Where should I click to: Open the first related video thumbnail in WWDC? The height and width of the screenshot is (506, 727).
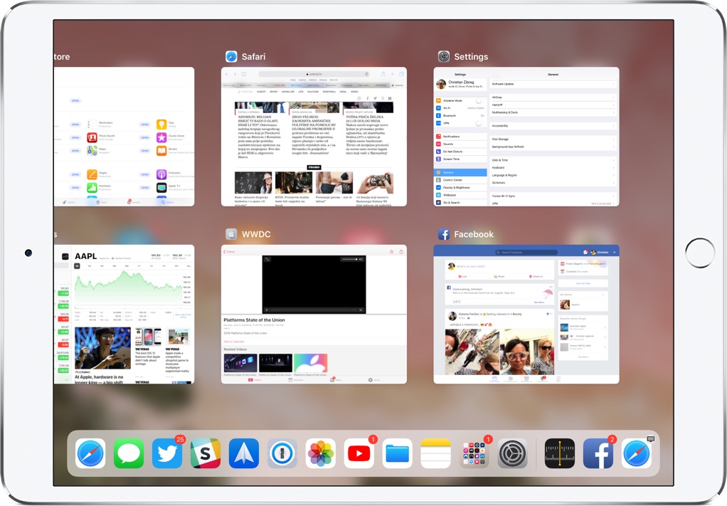[240, 363]
